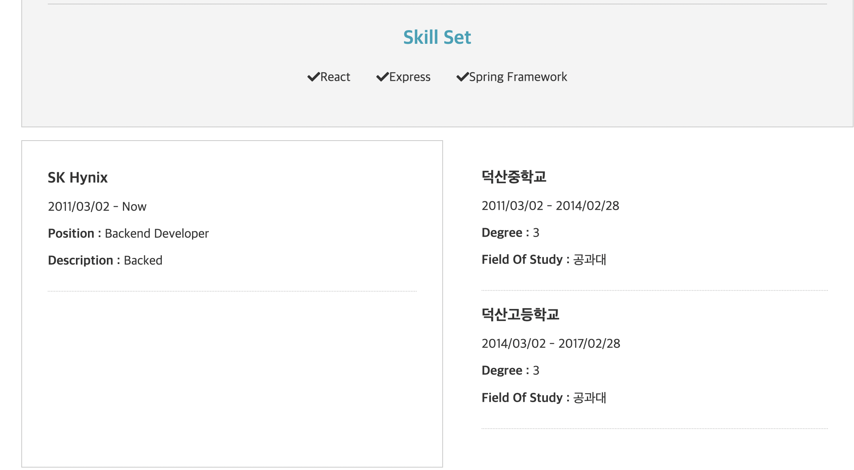This screenshot has width=854, height=470.
Task: Click the 2011/03/02 - Now date range
Action: [97, 206]
